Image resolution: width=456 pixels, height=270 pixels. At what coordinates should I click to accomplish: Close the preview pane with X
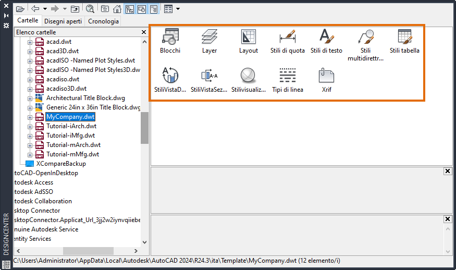448,171
